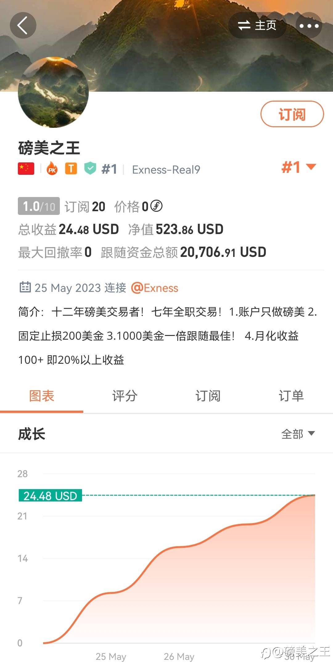Viewport: 333px width, 671px height.
Task: Expand the orange #1 account dropdown
Action: click(298, 167)
